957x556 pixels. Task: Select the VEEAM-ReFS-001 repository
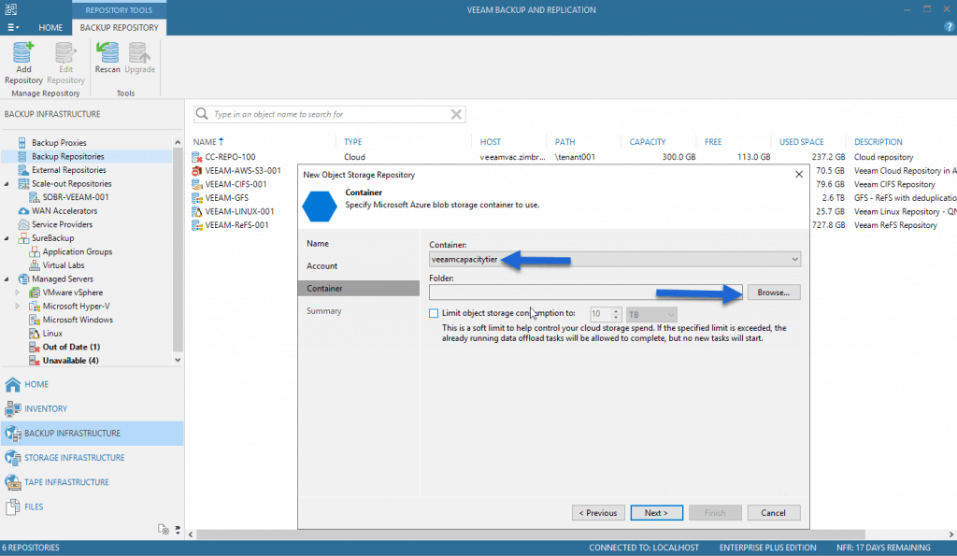[x=236, y=225]
